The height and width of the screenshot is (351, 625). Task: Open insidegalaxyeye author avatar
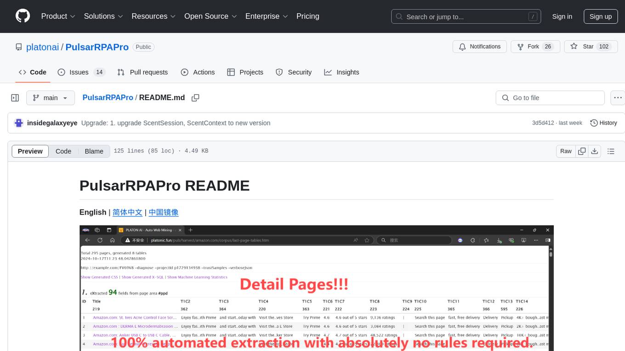19,123
